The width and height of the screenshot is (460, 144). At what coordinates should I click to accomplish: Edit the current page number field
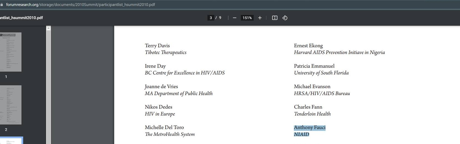211,18
